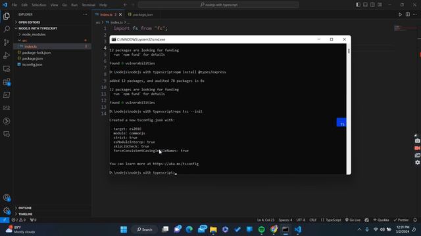The image size is (421, 236).
Task: Click the editor minimap
Action: tap(405, 28)
